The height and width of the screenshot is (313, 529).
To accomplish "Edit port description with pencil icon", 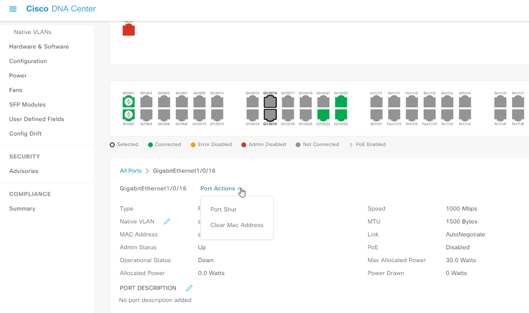I will pos(189,288).
